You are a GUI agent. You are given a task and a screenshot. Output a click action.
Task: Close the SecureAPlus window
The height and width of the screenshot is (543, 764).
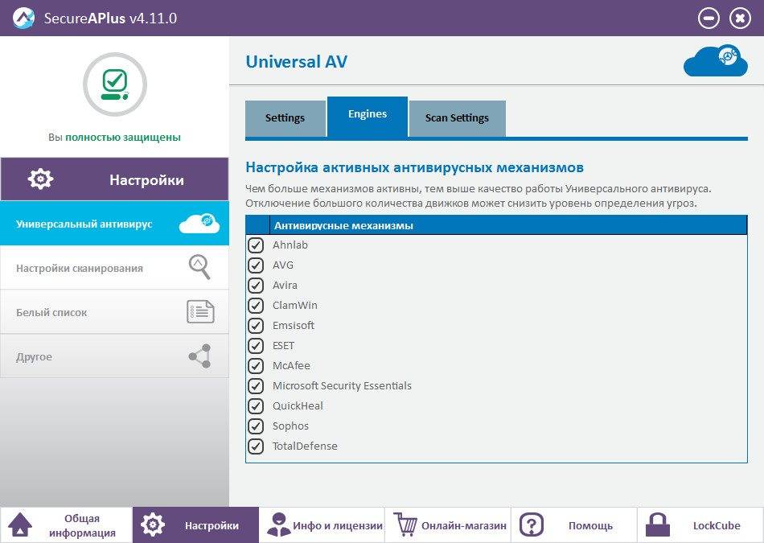coord(740,19)
